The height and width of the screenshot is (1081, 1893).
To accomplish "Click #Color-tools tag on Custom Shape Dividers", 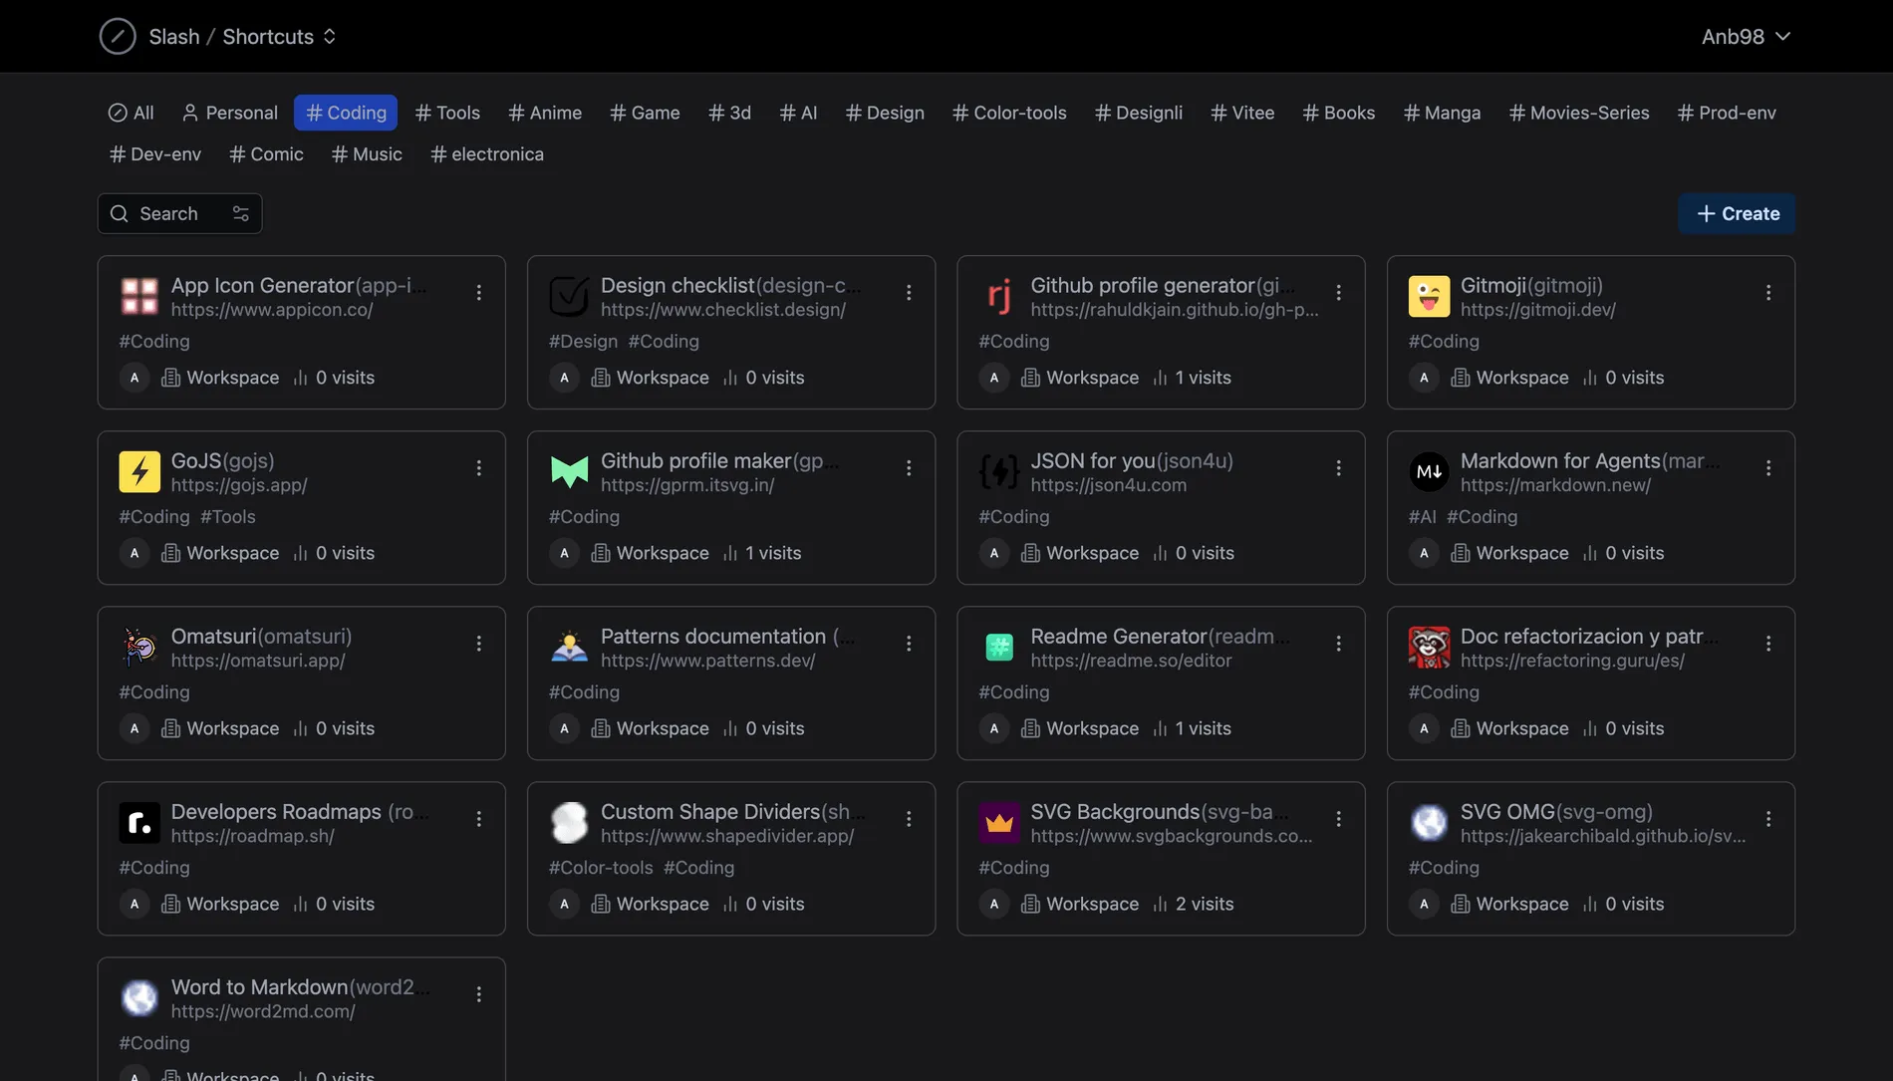I will [x=602, y=868].
